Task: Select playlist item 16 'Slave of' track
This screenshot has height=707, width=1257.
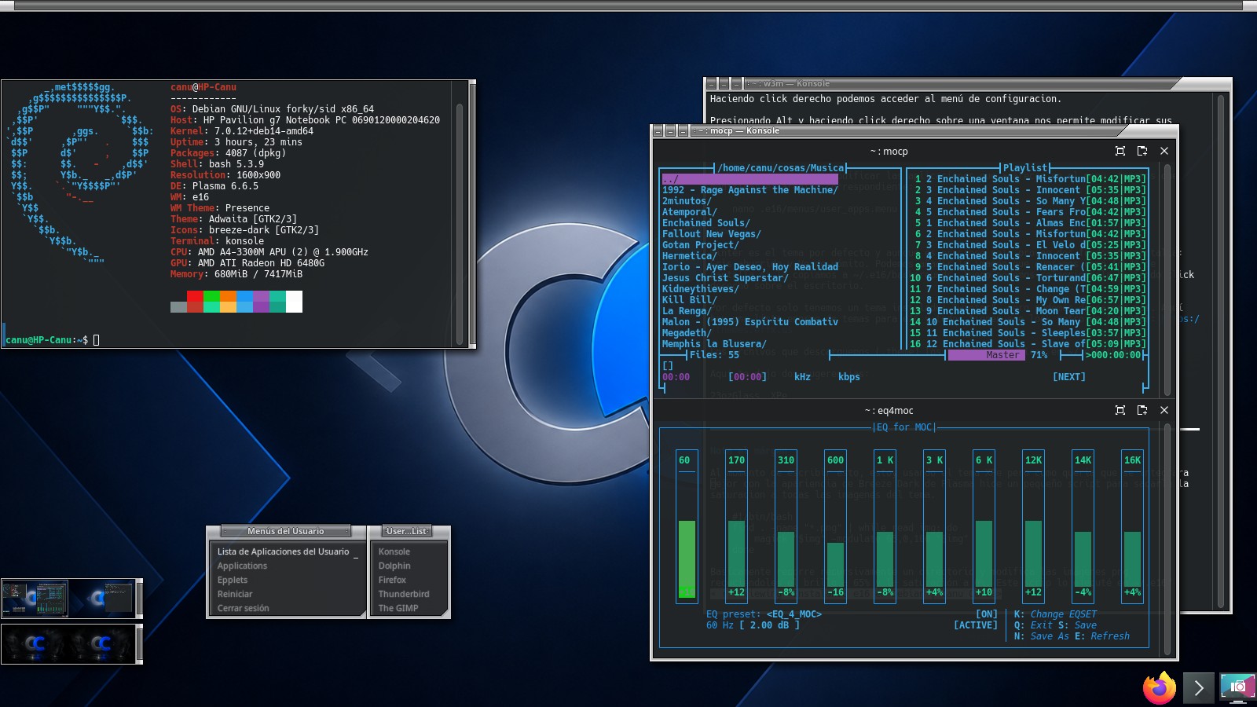Action: [x=1028, y=344]
